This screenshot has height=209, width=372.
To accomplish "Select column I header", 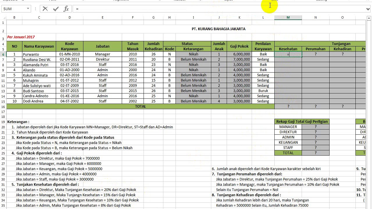I will coord(193,18).
